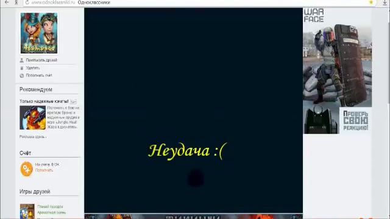The height and width of the screenshot is (219, 390).
Task: Click the odnoklassniki.ru address bar
Action: [199, 2]
